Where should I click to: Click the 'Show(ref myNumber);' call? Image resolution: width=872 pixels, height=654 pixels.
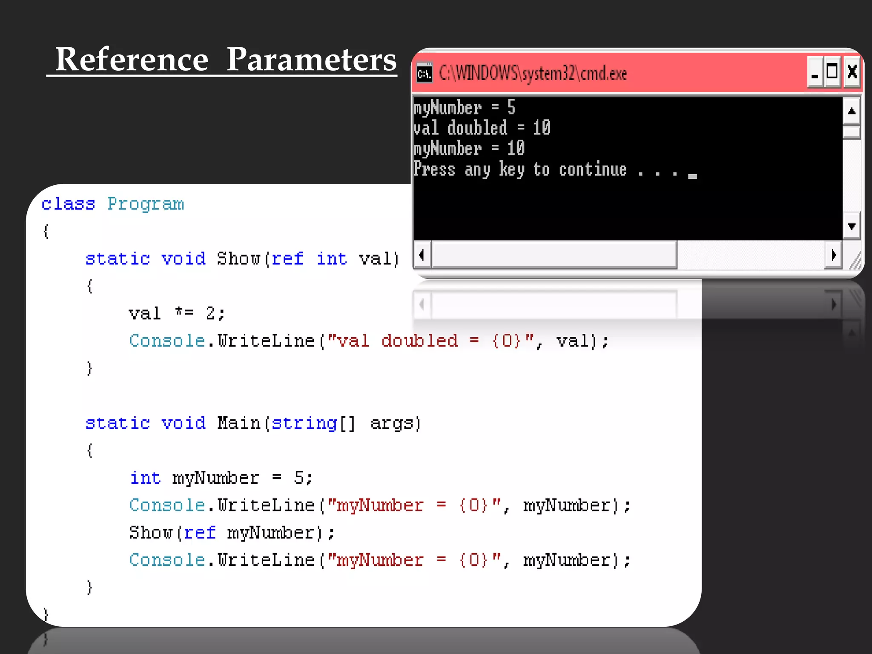point(232,533)
